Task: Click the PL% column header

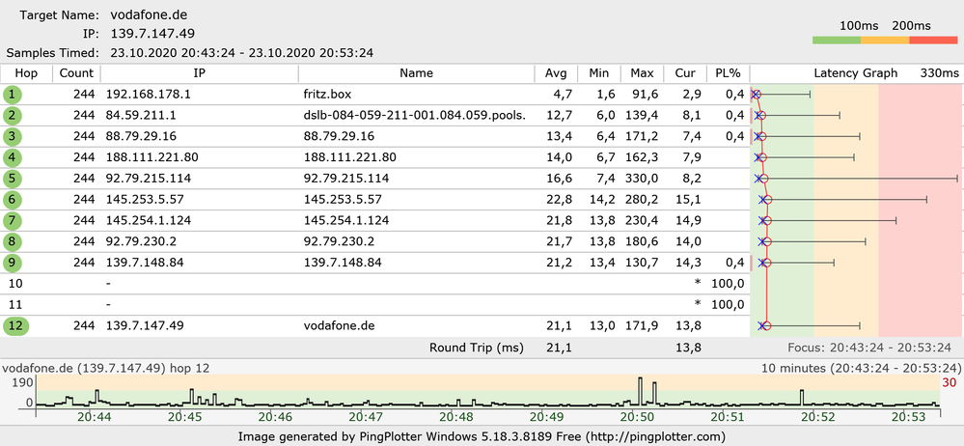Action: [727, 73]
